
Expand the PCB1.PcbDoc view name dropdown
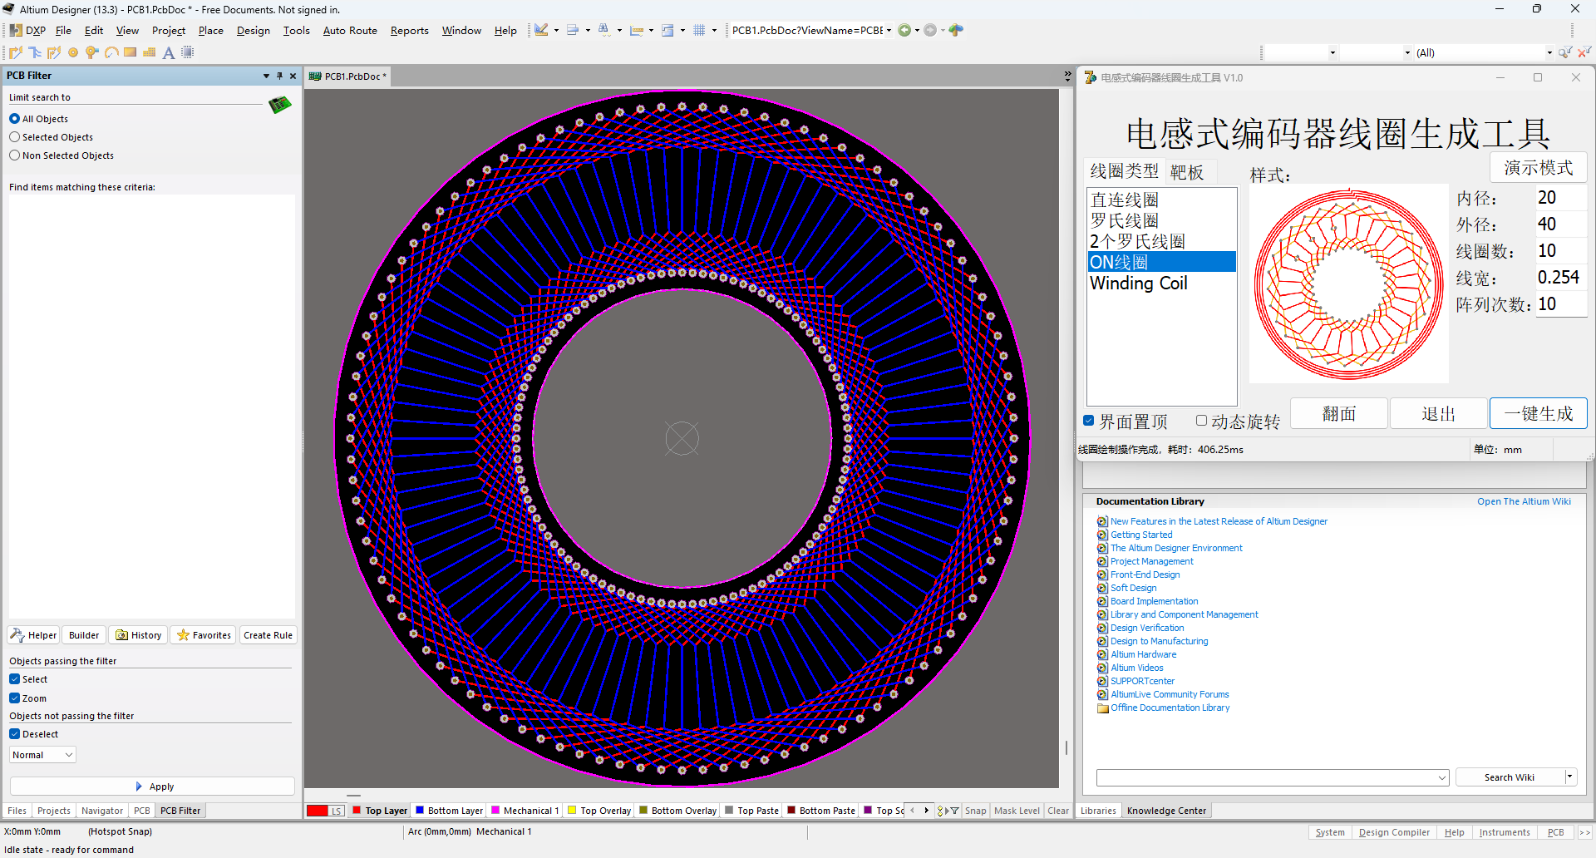tap(889, 31)
